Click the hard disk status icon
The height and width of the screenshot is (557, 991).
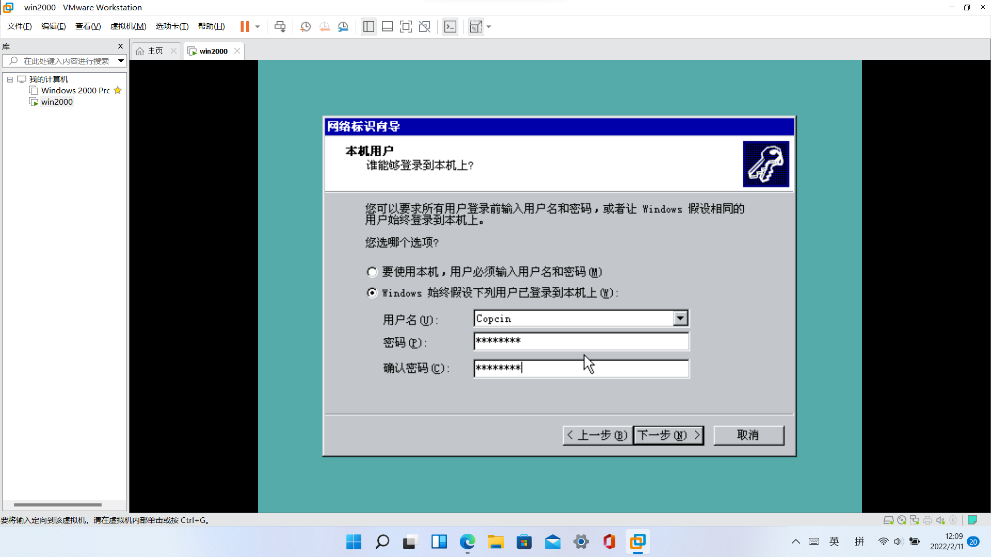point(889,520)
